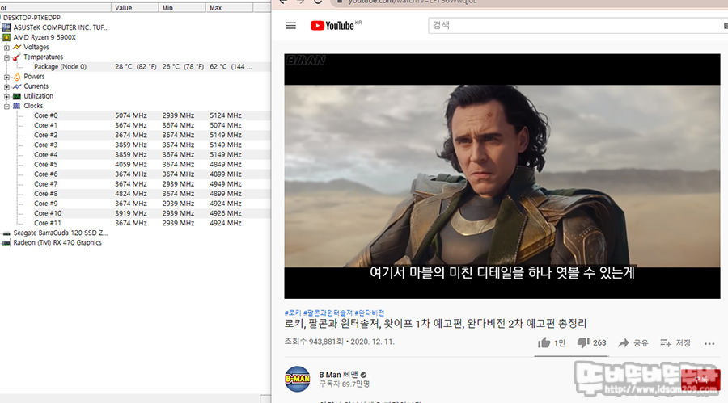Click the 5074 MHz value of Core #0
The height and width of the screenshot is (403, 728).
click(131, 115)
